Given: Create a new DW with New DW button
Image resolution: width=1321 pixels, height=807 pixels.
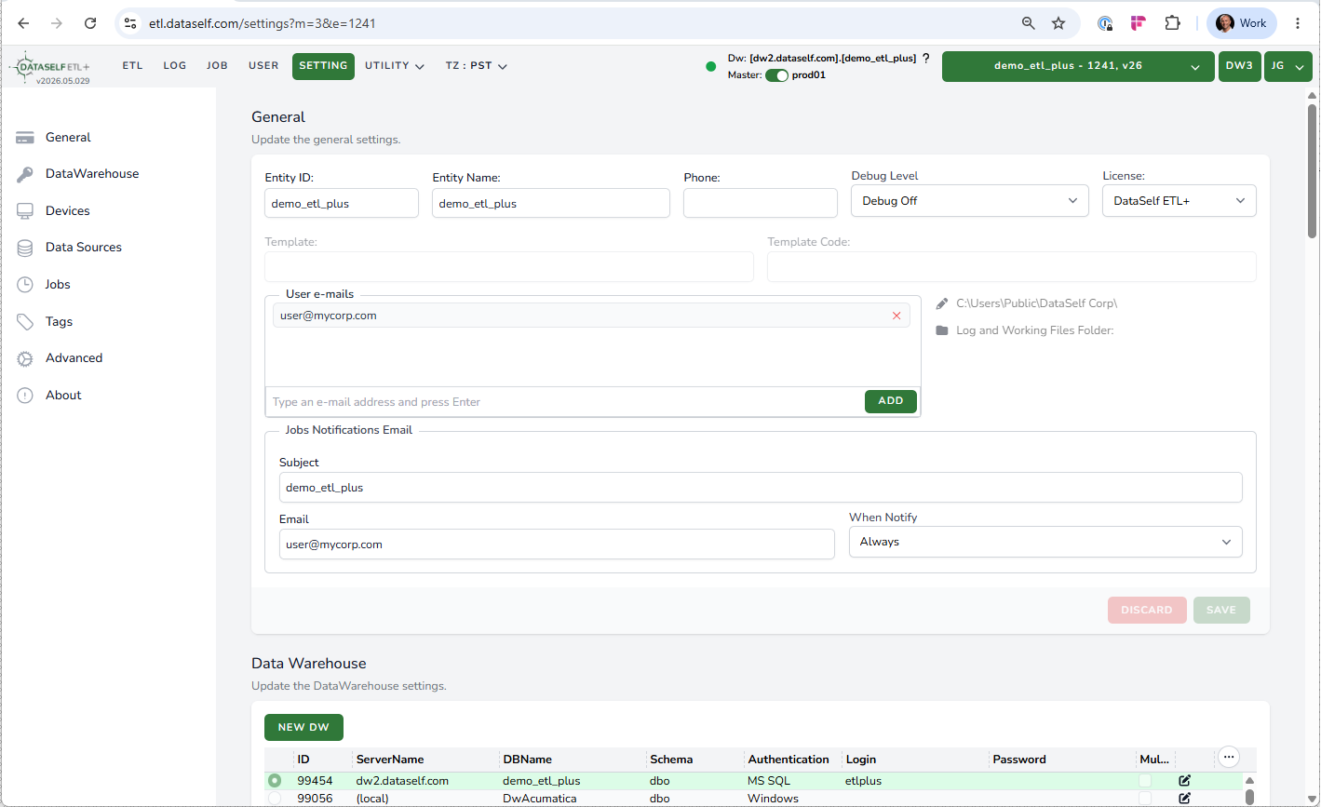Looking at the screenshot, I should tap(303, 728).
